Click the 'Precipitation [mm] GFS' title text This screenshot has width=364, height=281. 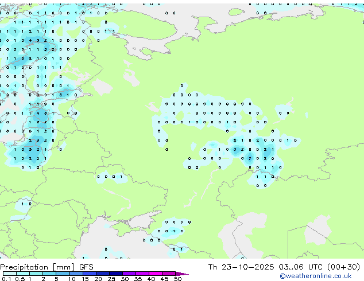click(x=47, y=267)
